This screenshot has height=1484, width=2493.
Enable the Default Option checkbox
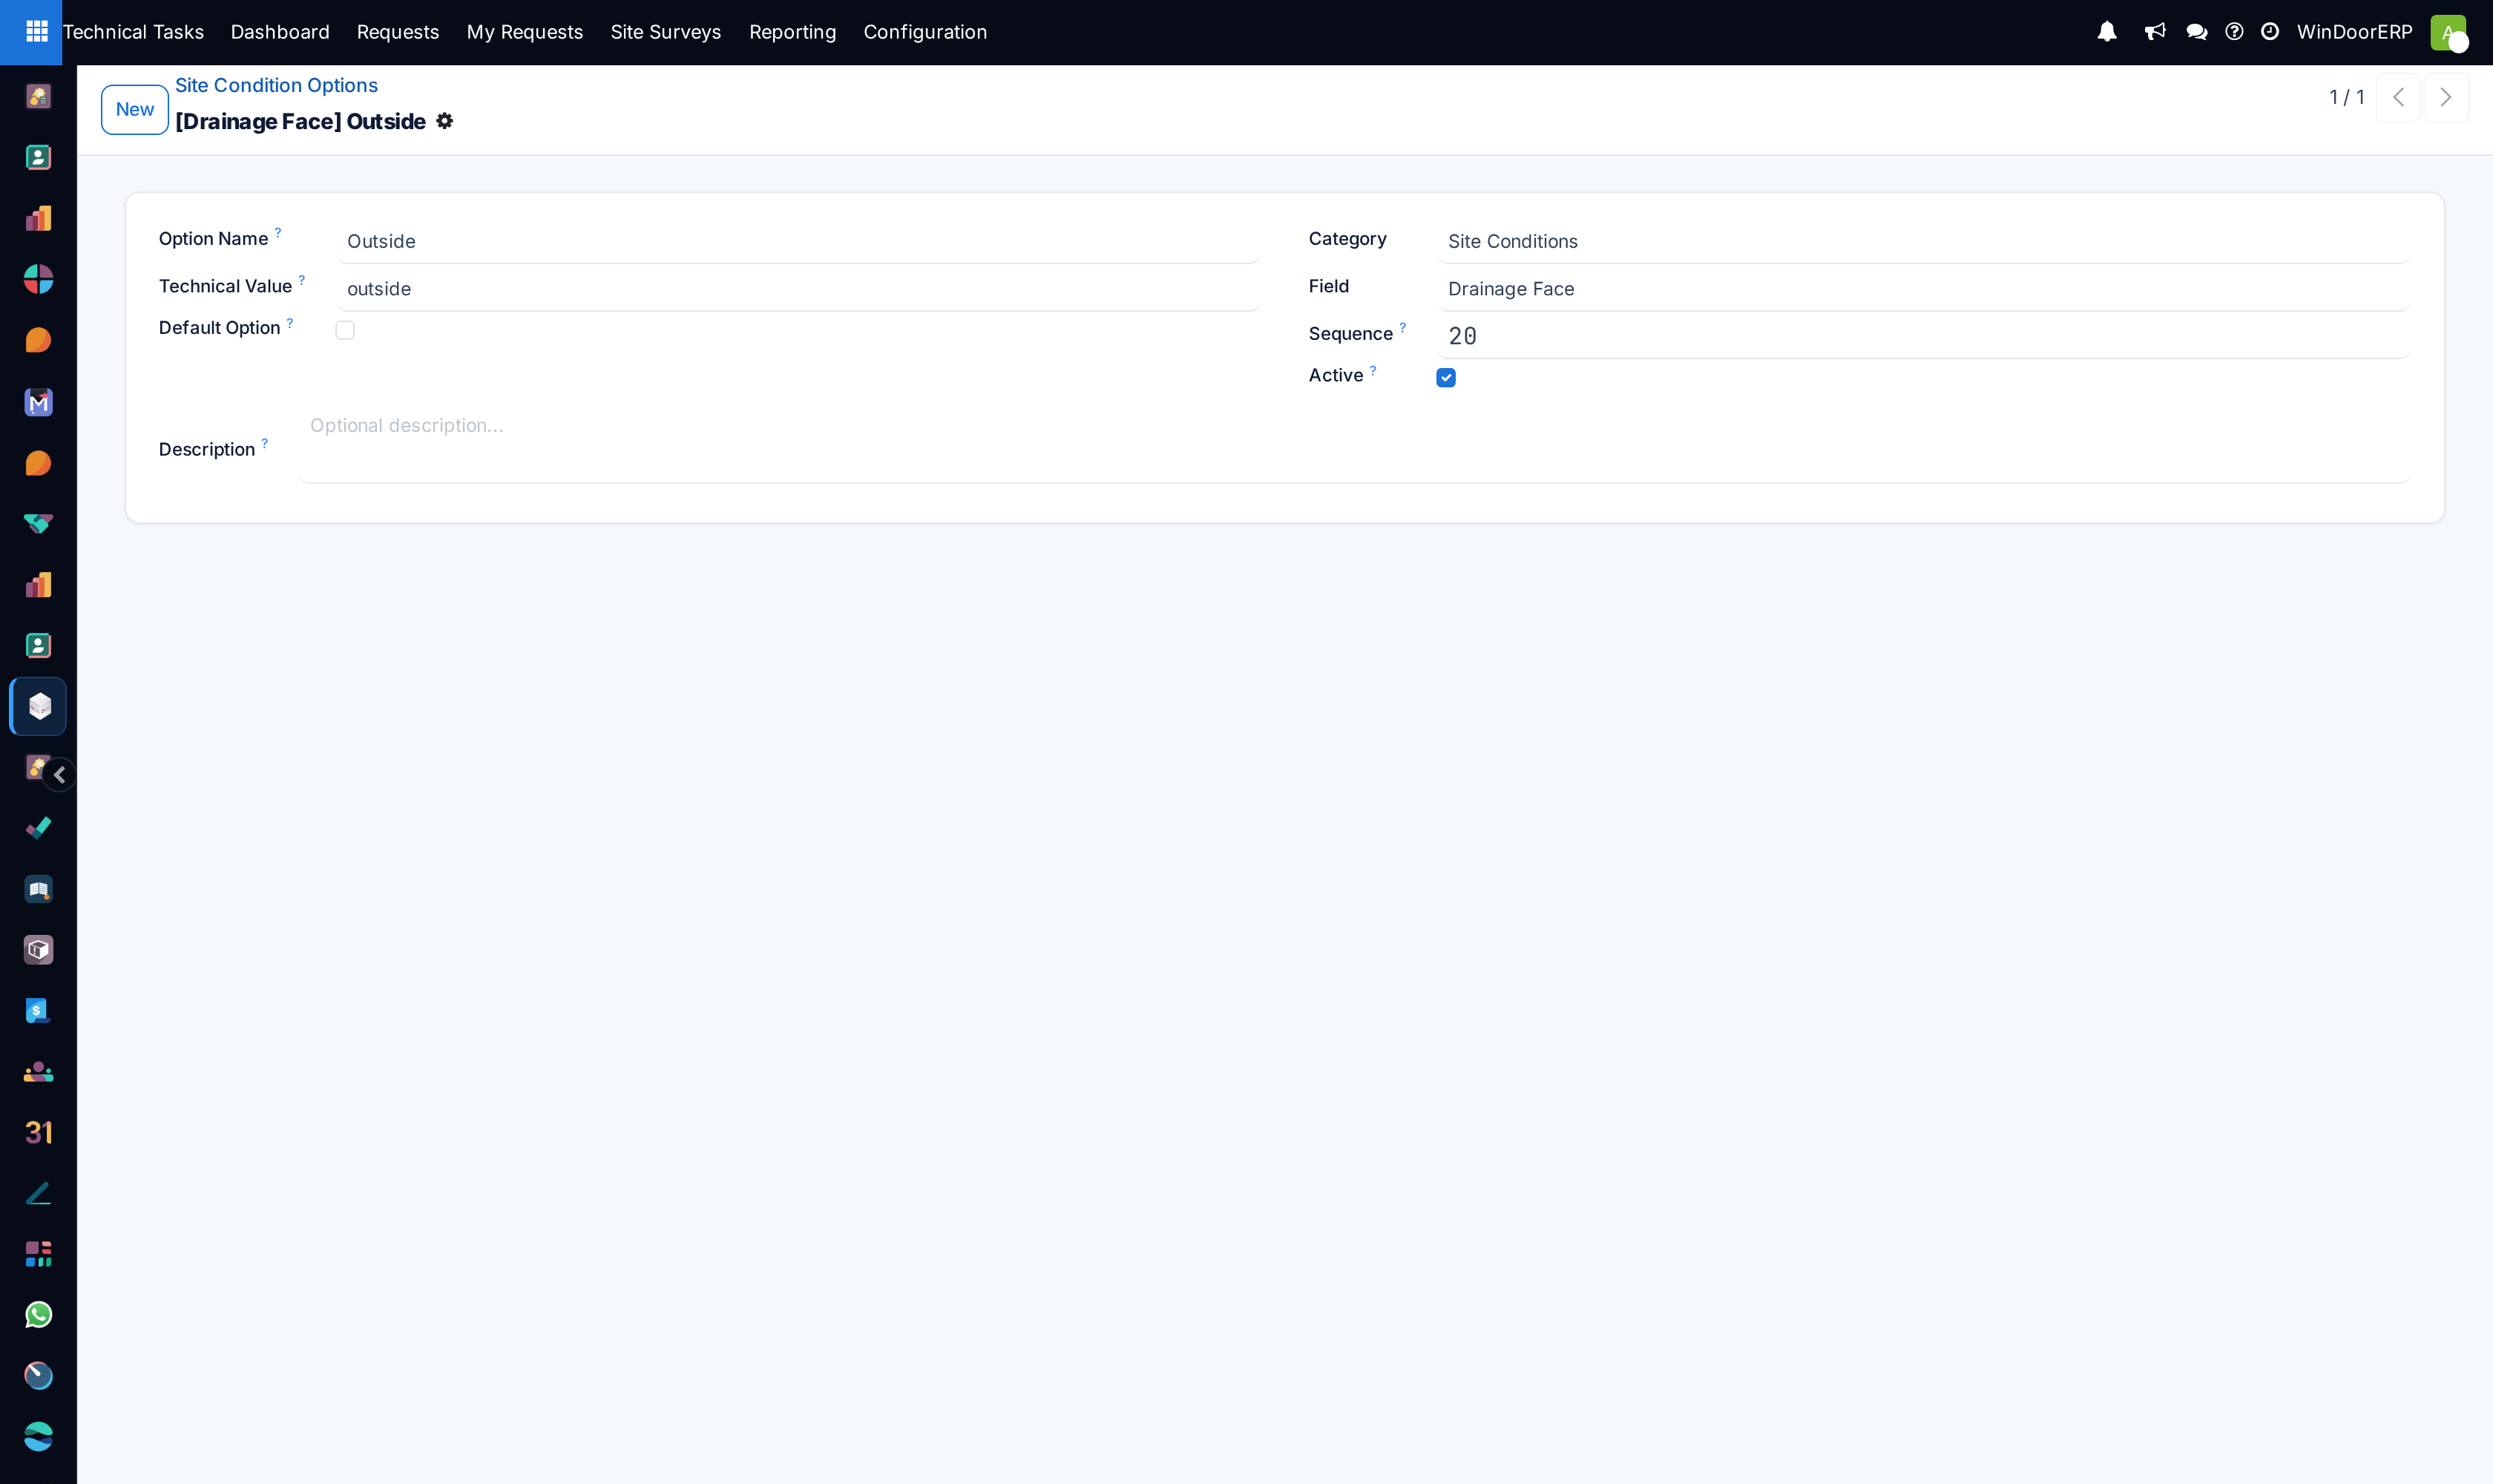345,330
